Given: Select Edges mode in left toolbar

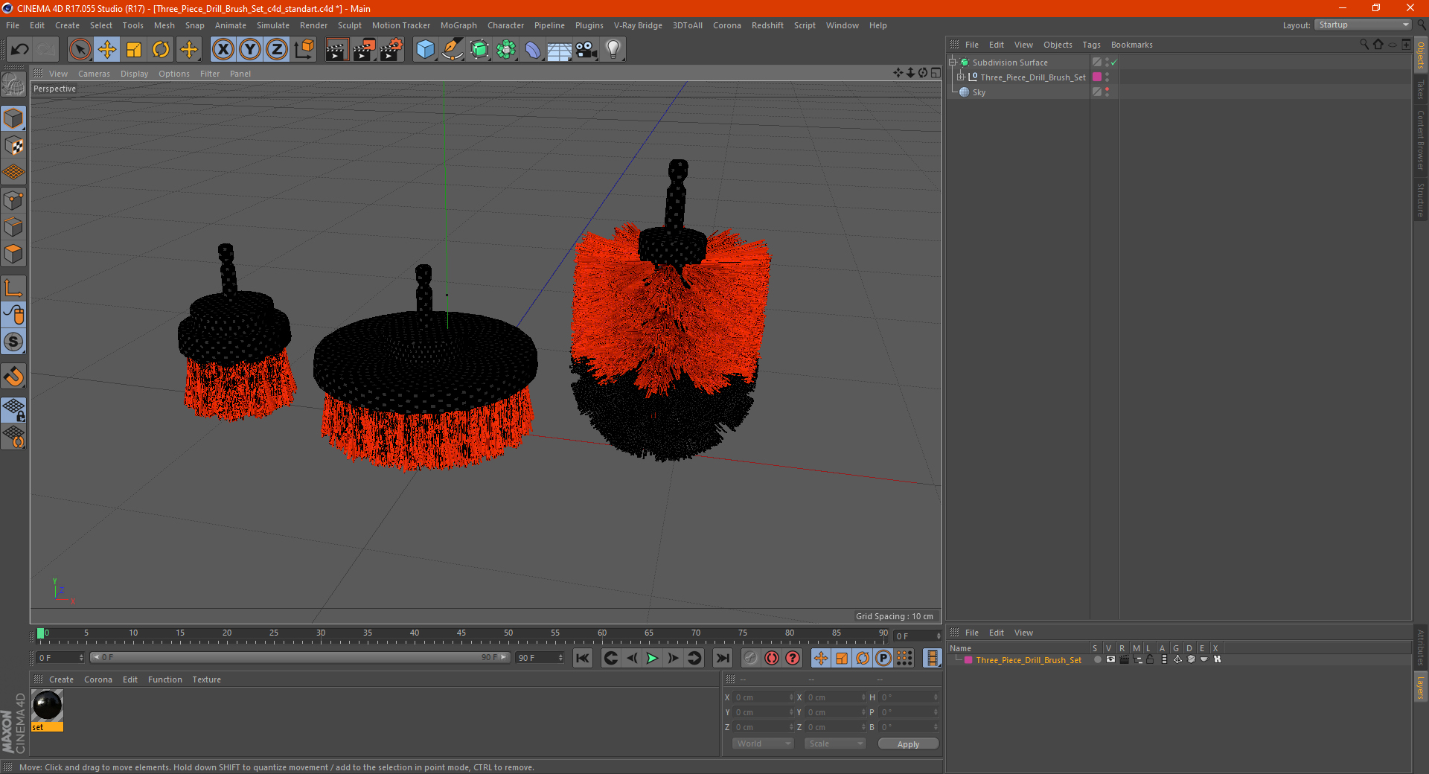Looking at the screenshot, I should point(13,227).
